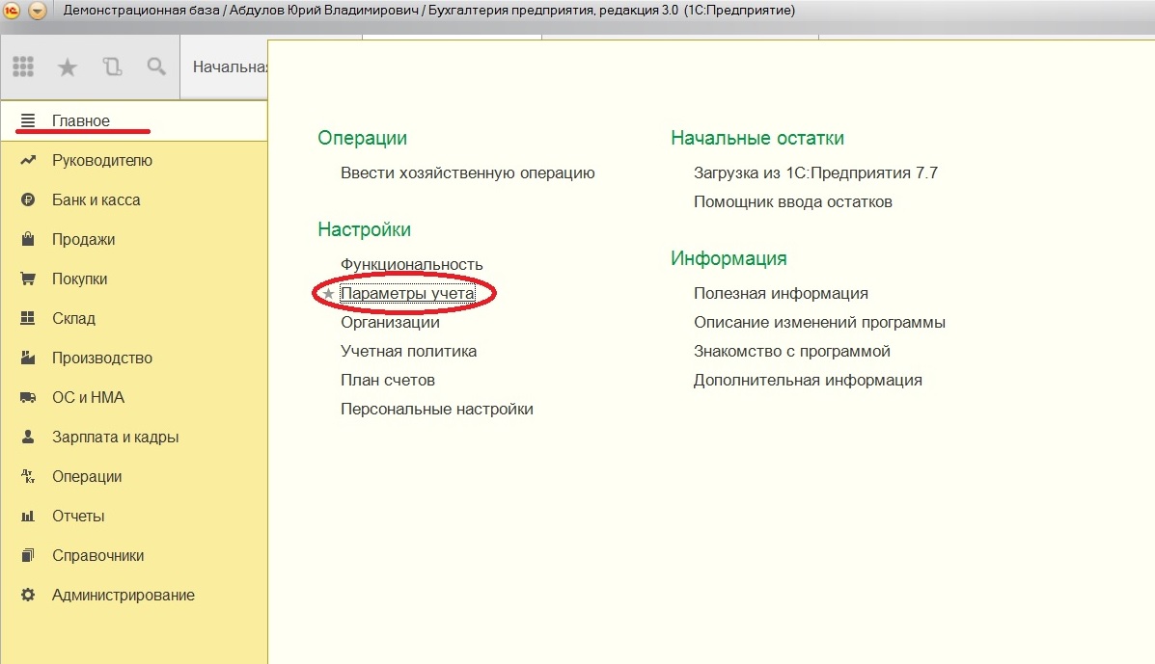The height and width of the screenshot is (664, 1155).
Task: Open the Организации link
Action: coord(391,322)
